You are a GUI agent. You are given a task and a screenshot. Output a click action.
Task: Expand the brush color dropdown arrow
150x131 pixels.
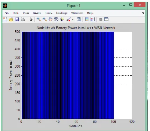point(73,20)
